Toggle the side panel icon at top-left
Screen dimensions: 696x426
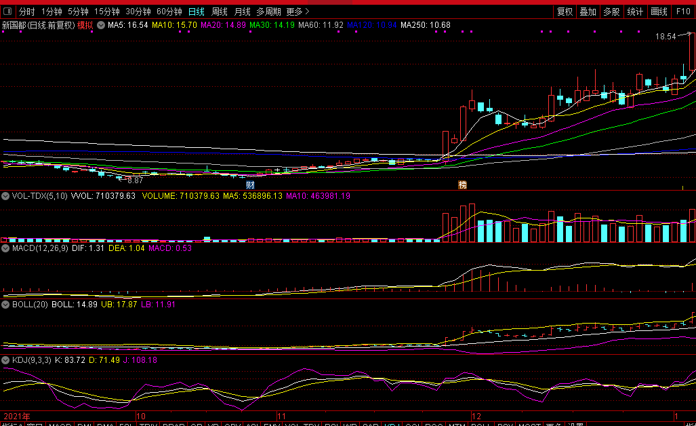pyautogui.click(x=7, y=11)
